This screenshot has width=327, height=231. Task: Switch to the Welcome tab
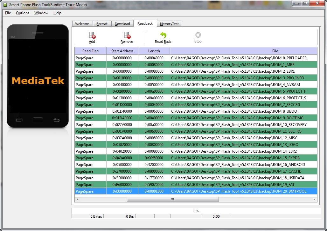tap(82, 24)
